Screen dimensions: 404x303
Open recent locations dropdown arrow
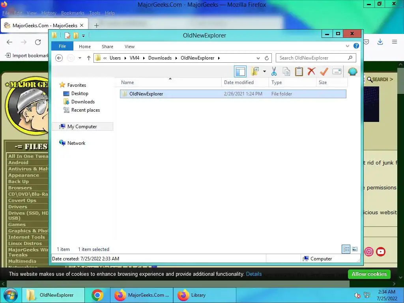coord(80,58)
